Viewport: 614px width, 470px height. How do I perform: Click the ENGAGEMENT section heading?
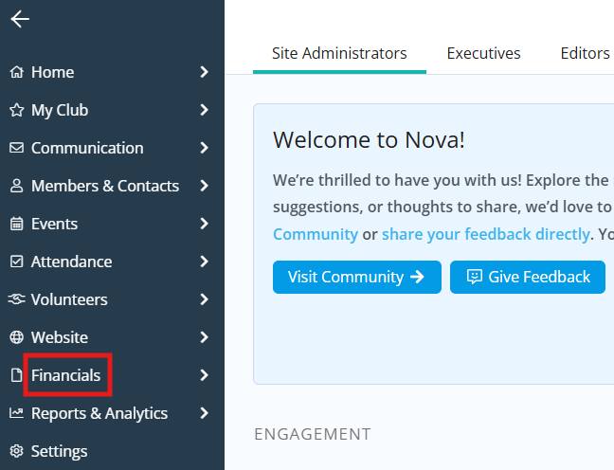(x=313, y=434)
